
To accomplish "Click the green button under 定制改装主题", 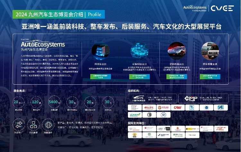I will pos(177,77).
